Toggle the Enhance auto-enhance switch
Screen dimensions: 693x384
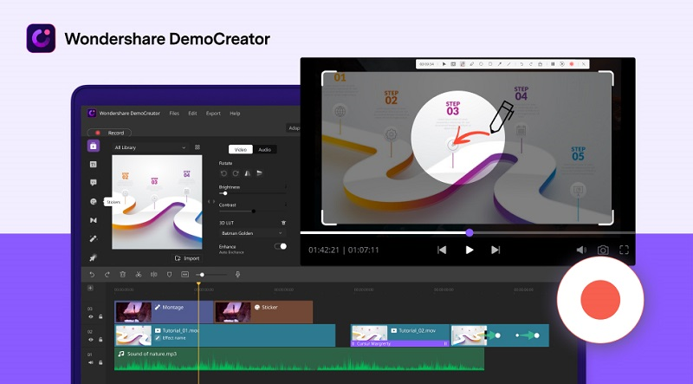tap(281, 246)
